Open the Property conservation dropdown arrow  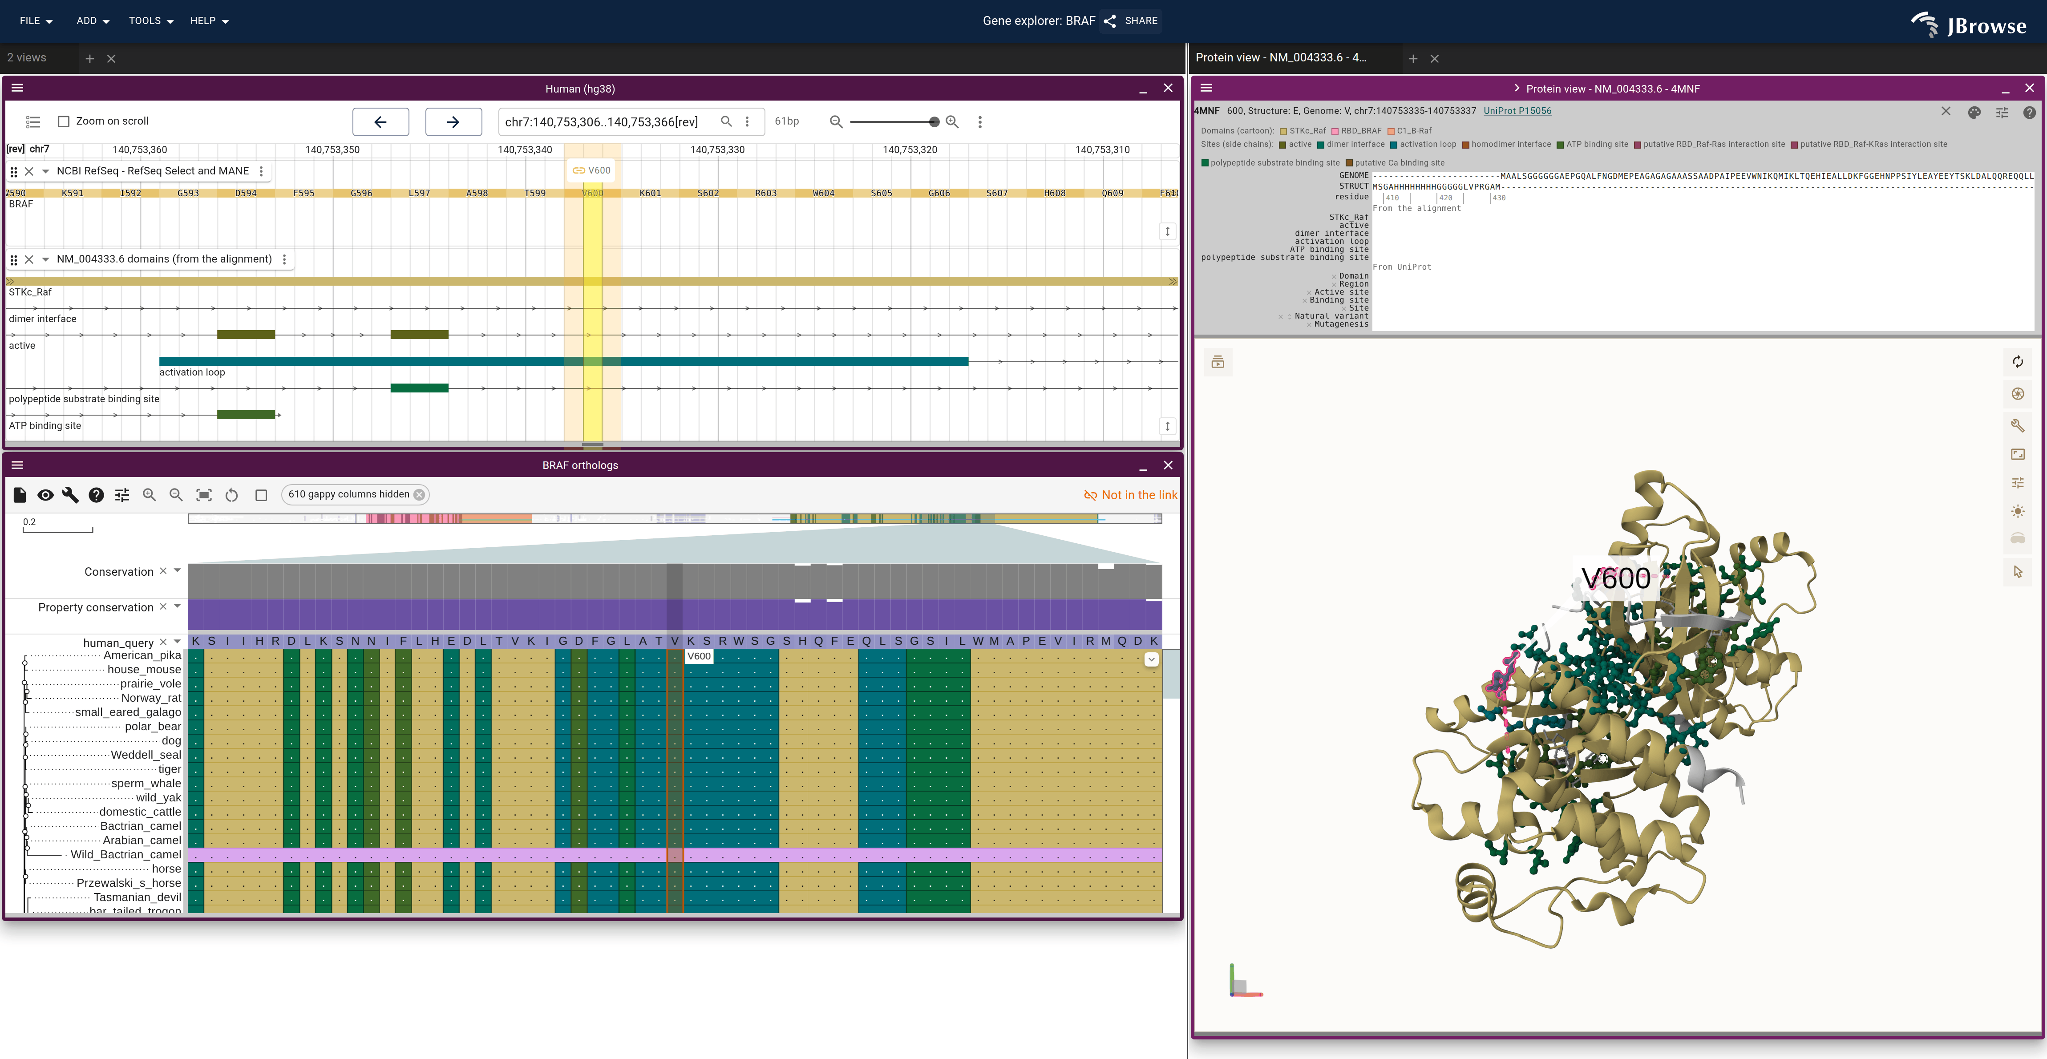coord(177,606)
